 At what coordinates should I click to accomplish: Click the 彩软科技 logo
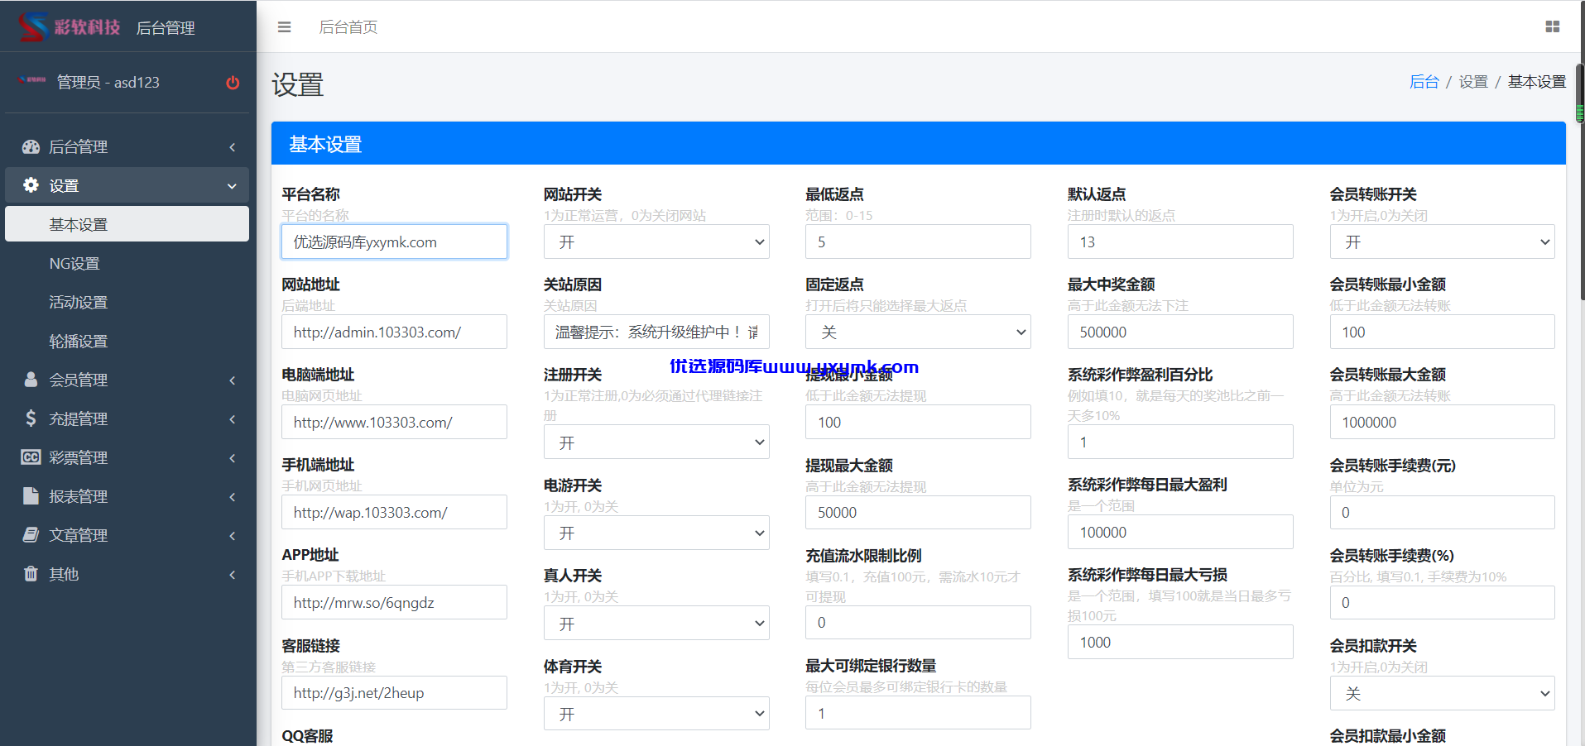coord(70,27)
